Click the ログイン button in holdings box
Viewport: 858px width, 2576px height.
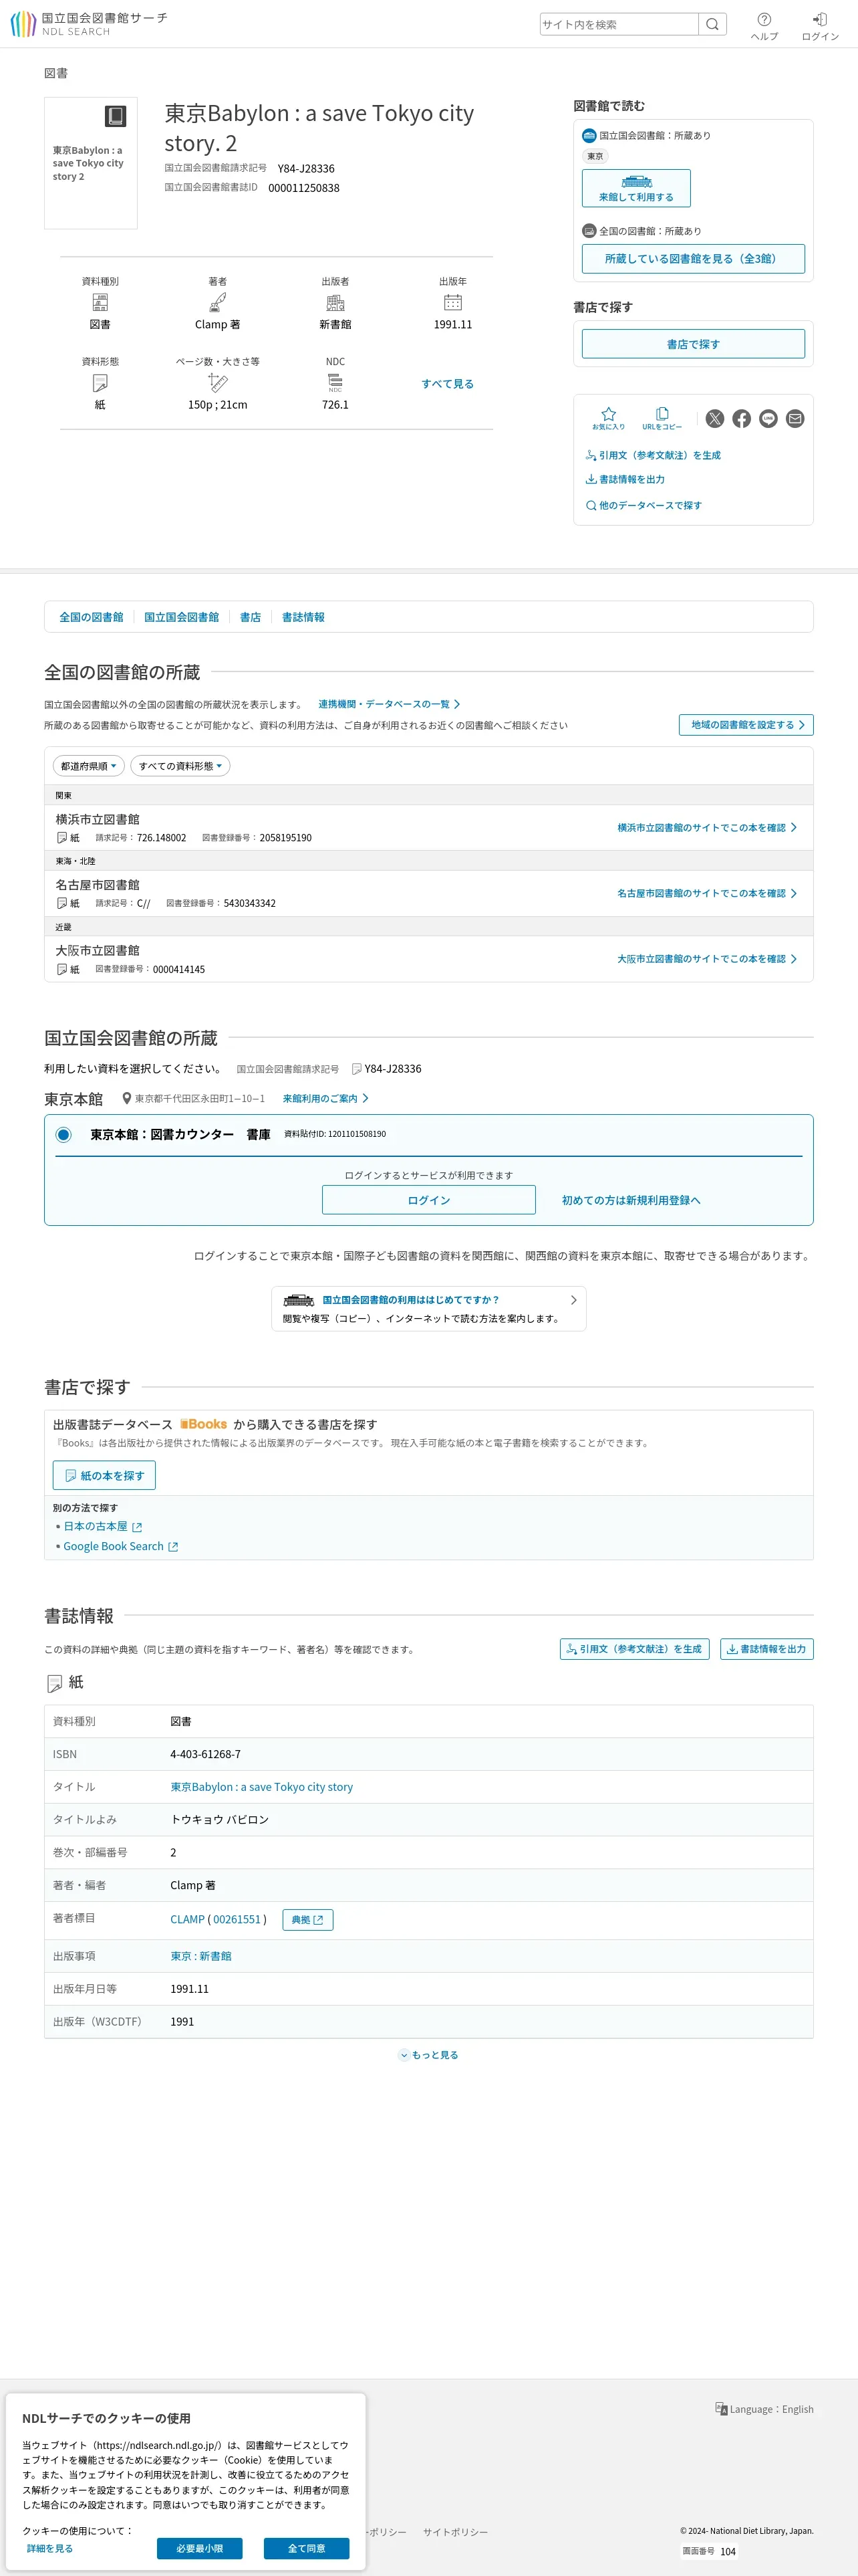(428, 1200)
